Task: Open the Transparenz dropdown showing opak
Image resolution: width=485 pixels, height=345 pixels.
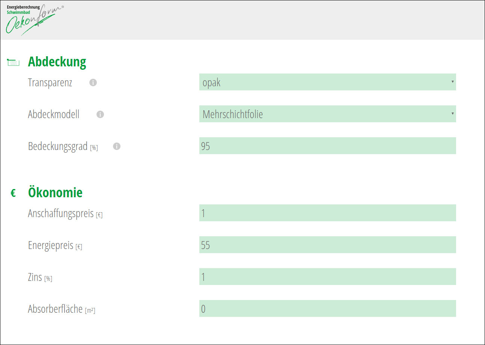Action: (x=327, y=82)
